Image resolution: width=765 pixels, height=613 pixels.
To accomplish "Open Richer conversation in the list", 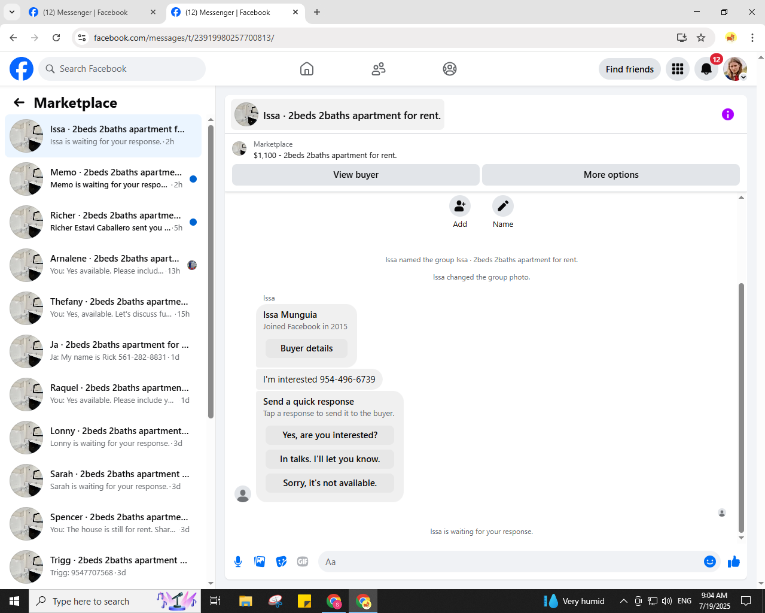I will tap(103, 222).
